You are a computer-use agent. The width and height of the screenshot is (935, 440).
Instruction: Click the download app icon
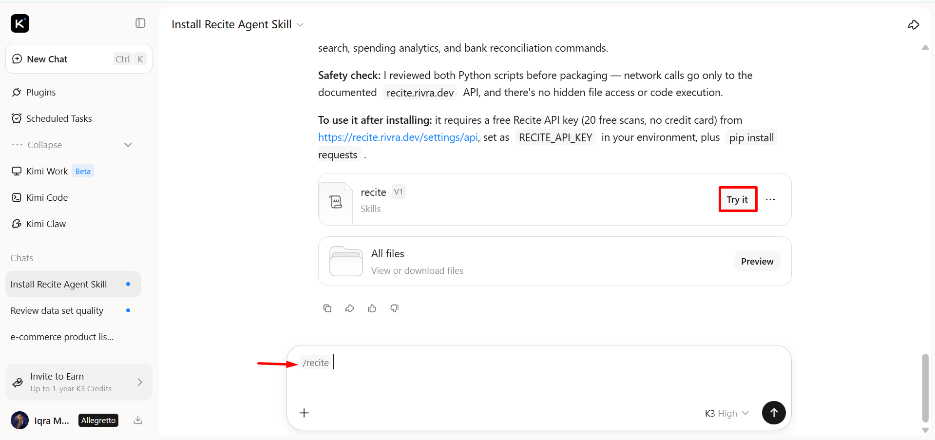tap(138, 420)
